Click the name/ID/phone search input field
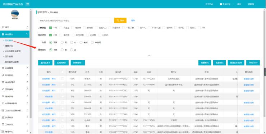This screenshot has height=134, width=266. (x=75, y=20)
